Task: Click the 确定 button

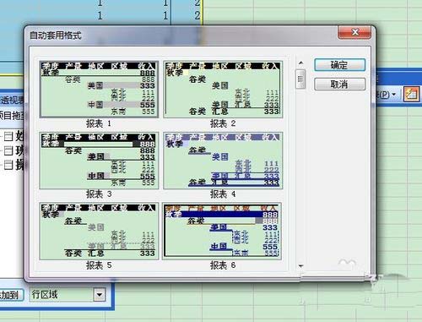Action: pyautogui.click(x=339, y=65)
